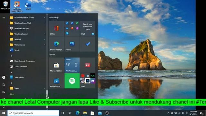Open the Action Center notifications icon
Image resolution: width=206 pixels, height=116 pixels.
201,113
